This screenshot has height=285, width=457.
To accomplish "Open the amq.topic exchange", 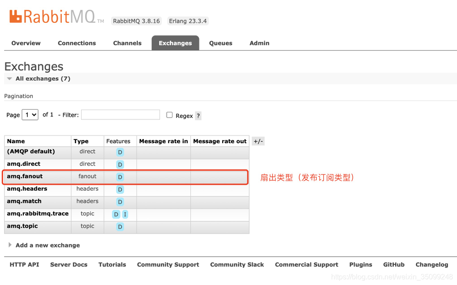I will 22,226.
